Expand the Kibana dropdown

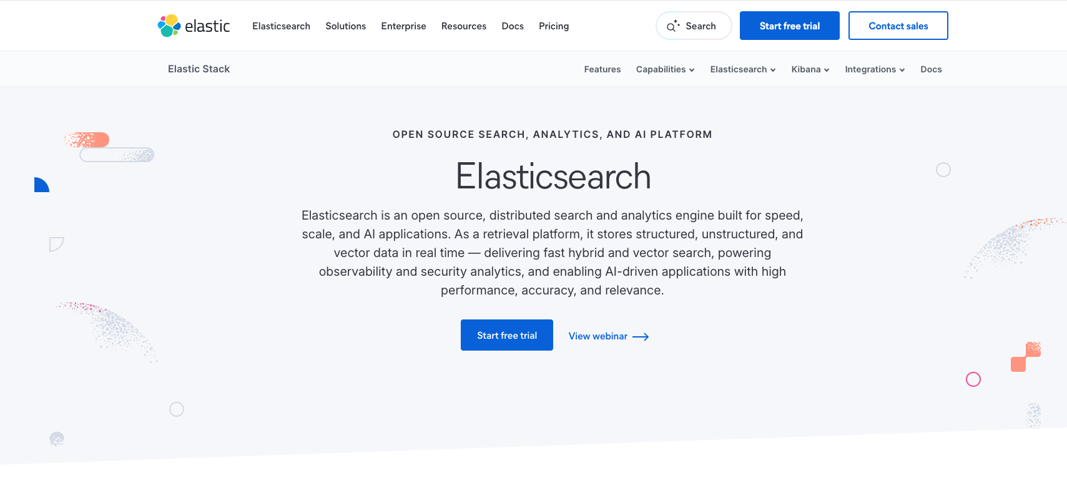810,69
